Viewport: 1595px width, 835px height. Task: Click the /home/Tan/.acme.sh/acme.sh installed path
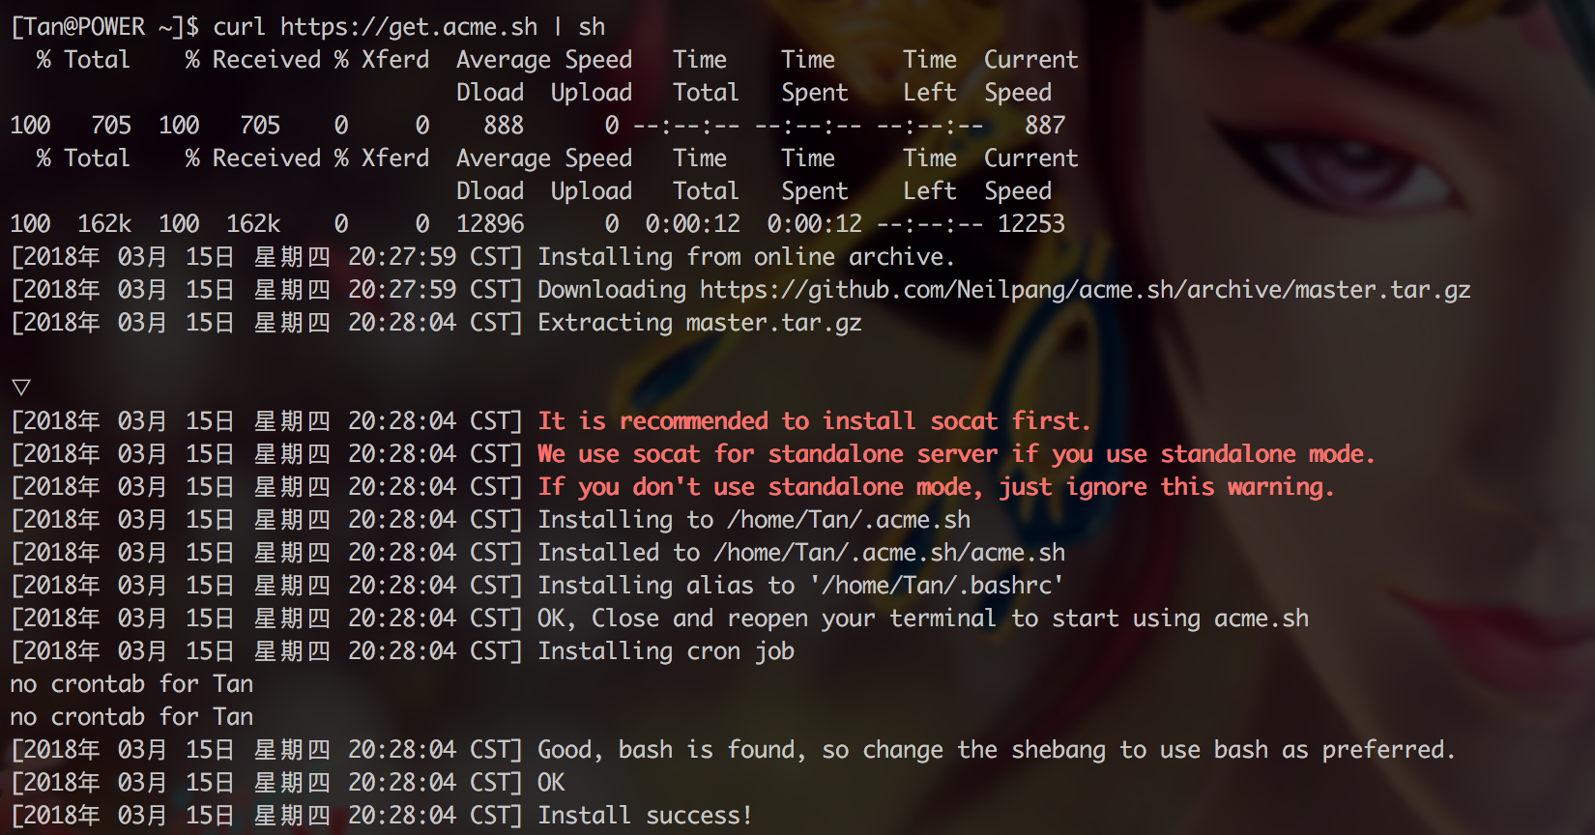click(x=889, y=553)
